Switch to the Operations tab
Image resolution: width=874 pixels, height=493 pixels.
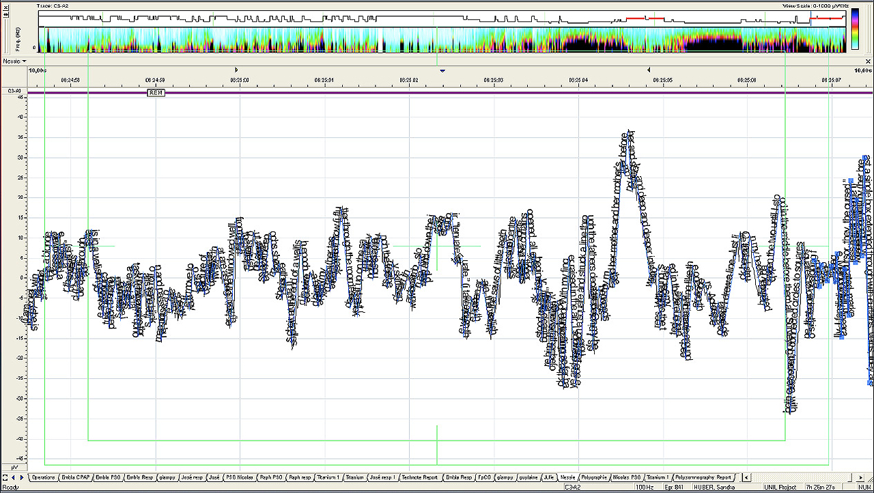pyautogui.click(x=43, y=477)
